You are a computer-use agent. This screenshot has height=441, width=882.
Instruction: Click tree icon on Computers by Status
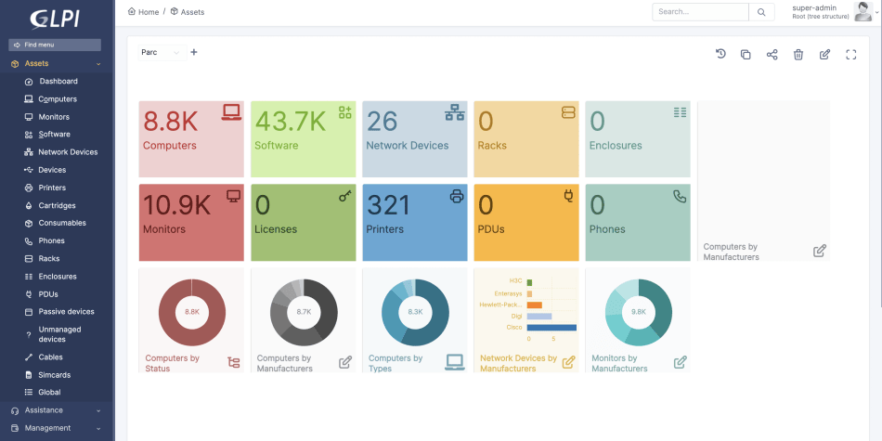point(233,362)
